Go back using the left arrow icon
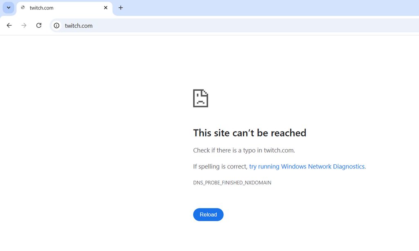This screenshot has width=419, height=251. point(9,25)
